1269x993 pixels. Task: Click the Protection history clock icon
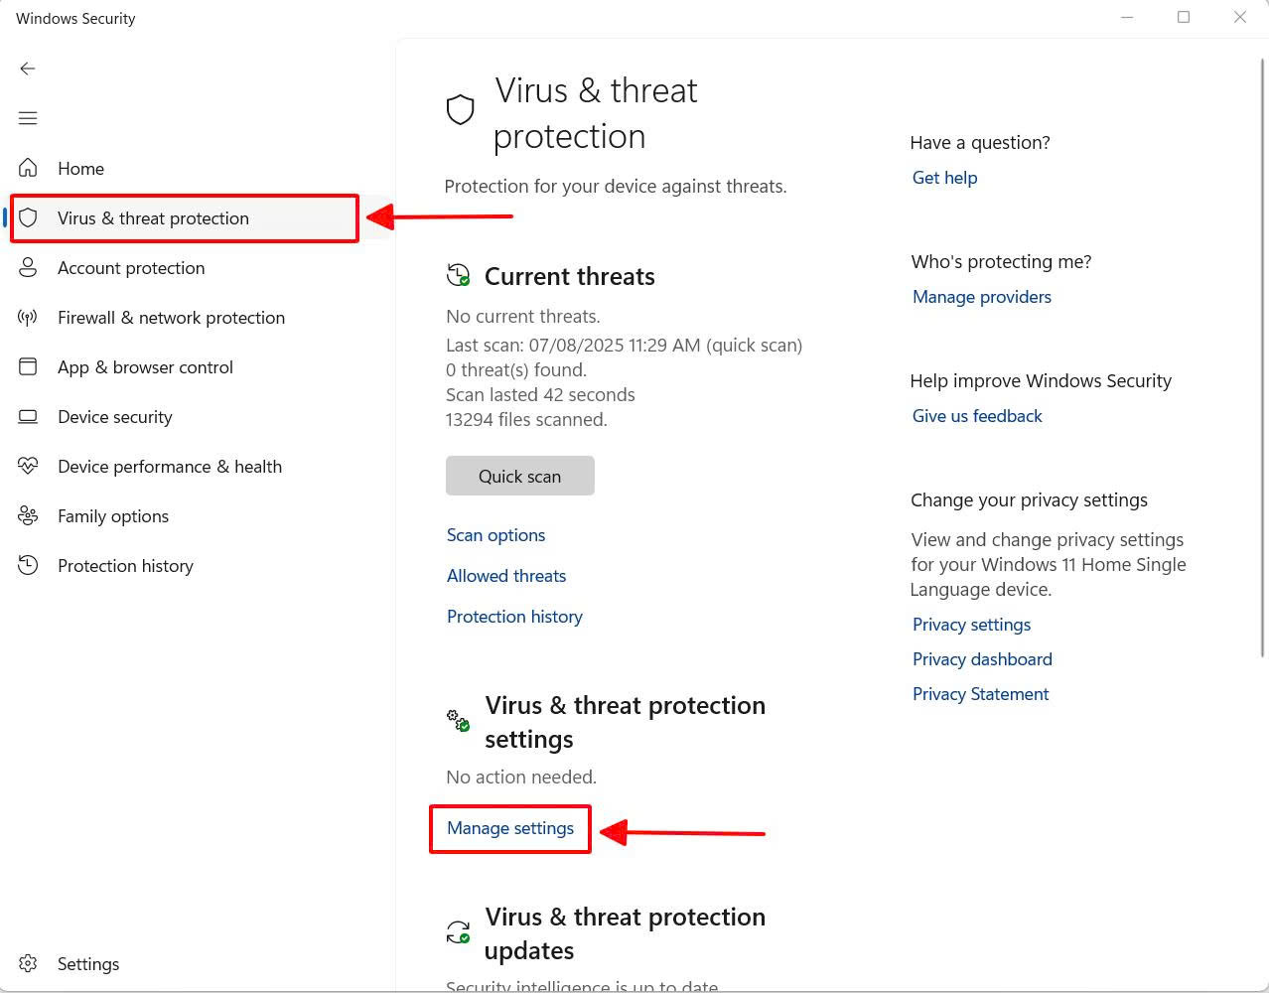point(28,565)
